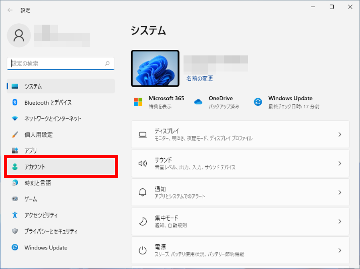
Task: Click the network Wi-Fi icon in sidebar
Action: coord(15,118)
